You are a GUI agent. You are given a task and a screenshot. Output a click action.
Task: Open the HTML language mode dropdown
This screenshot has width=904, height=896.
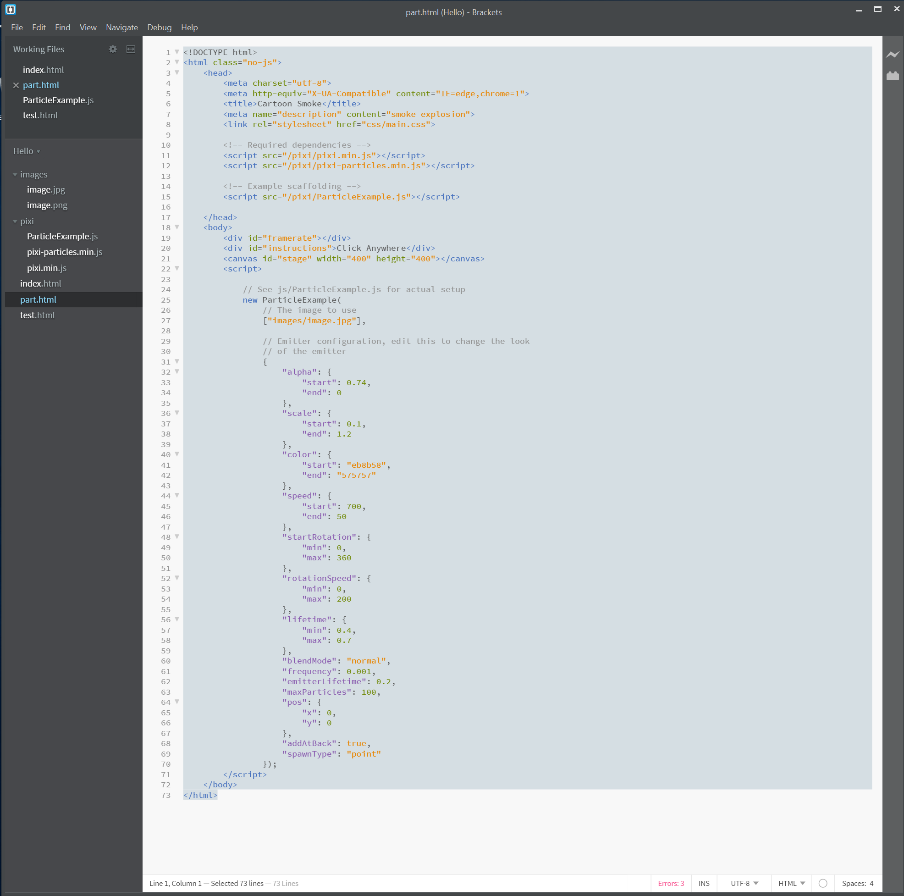click(x=791, y=883)
